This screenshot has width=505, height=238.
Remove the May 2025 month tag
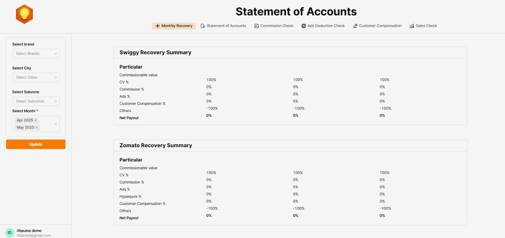(x=37, y=127)
